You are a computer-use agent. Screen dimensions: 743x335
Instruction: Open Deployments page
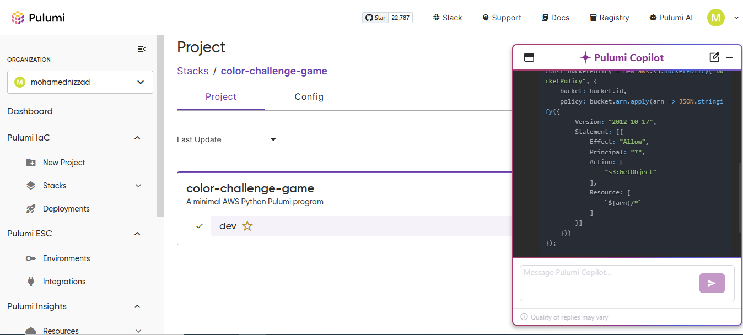66,209
